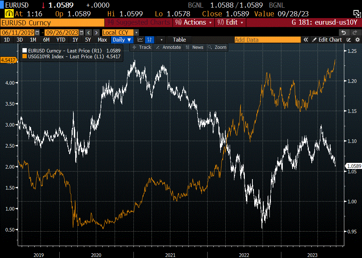
Task: Click the Edit Chart button
Action: (327, 40)
